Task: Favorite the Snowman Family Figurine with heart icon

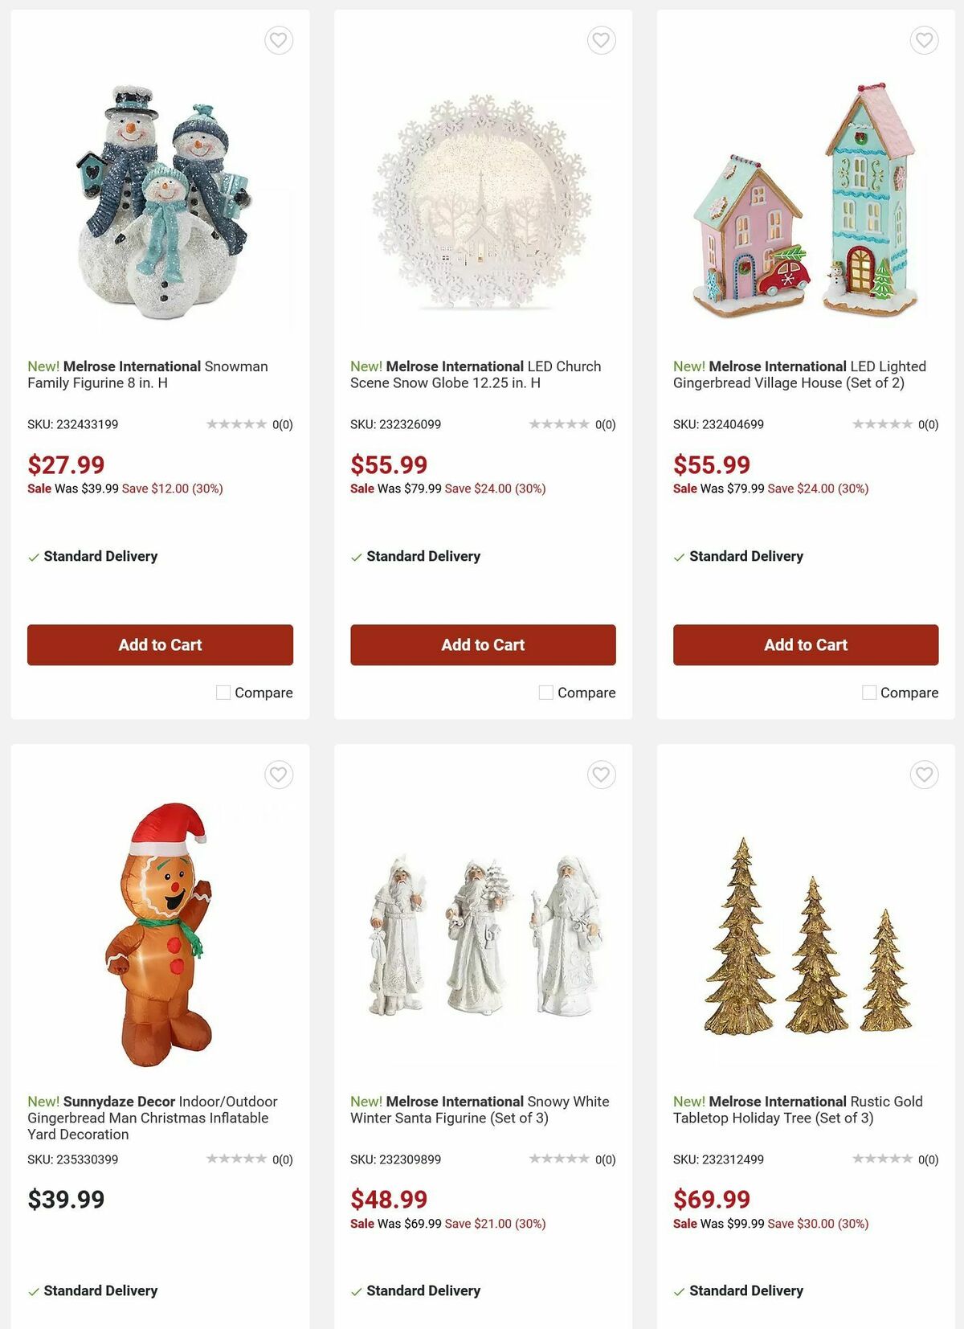Action: [x=279, y=40]
